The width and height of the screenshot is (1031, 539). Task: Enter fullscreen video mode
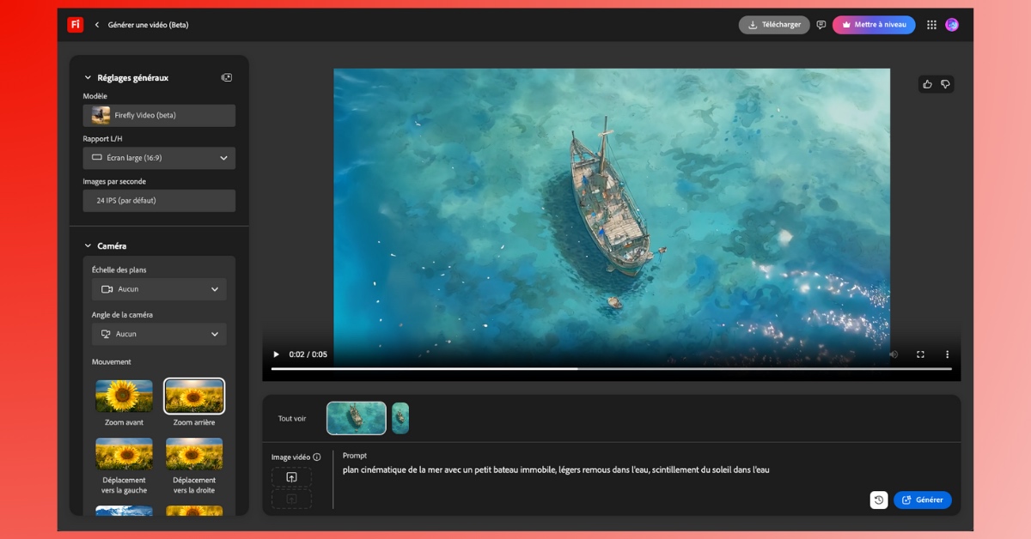(920, 354)
